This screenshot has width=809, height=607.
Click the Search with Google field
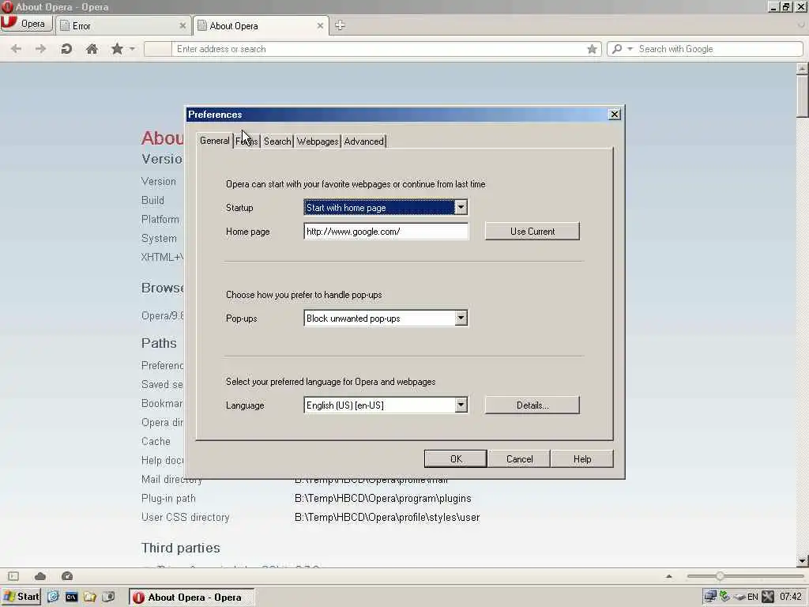719,49
